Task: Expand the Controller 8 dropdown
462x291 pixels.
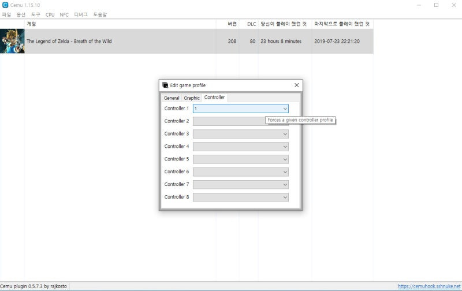Action: (x=240, y=197)
